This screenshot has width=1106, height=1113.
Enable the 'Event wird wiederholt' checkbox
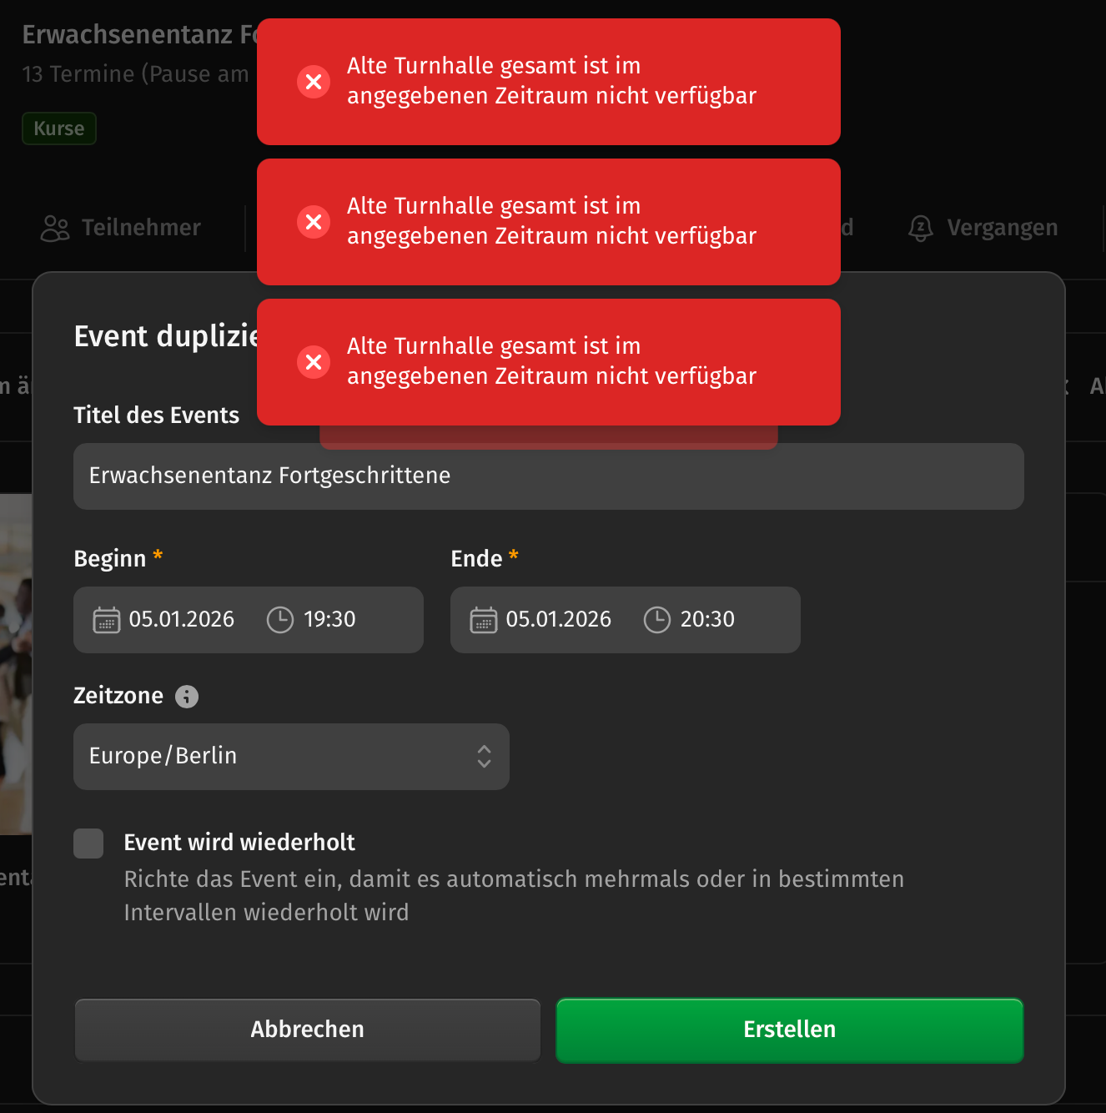88,844
